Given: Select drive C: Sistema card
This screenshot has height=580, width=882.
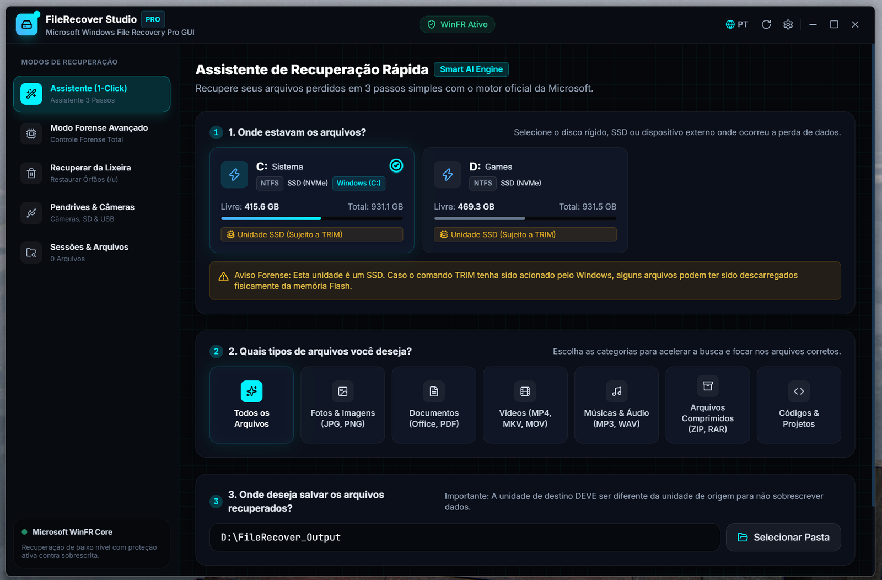Looking at the screenshot, I should tap(312, 200).
